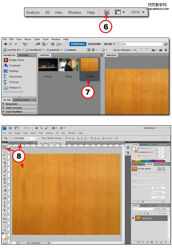This screenshot has height=248, width=172.
Task: Select the Lasso tool
Action: [5, 155]
